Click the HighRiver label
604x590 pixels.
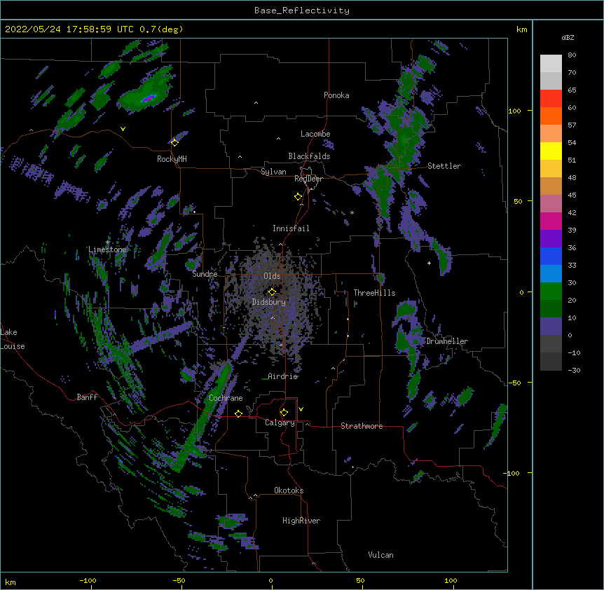pos(301,521)
